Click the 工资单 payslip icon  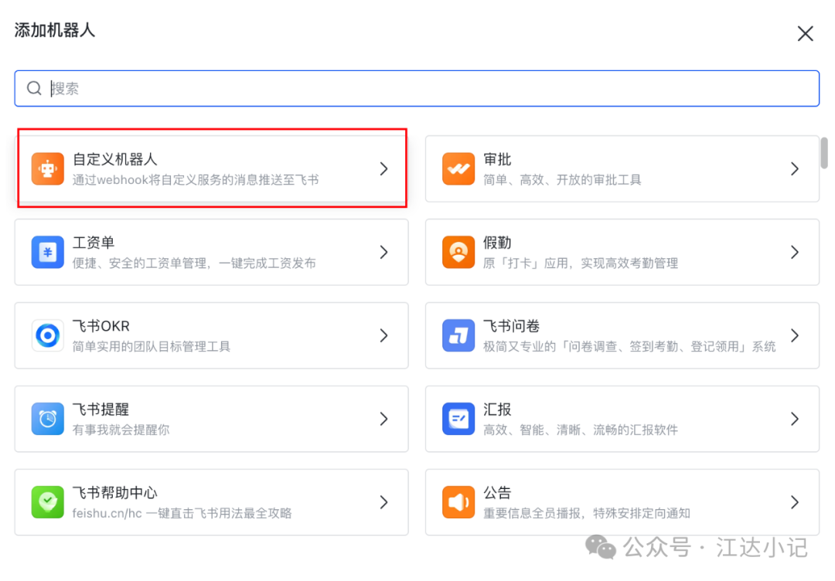click(47, 252)
